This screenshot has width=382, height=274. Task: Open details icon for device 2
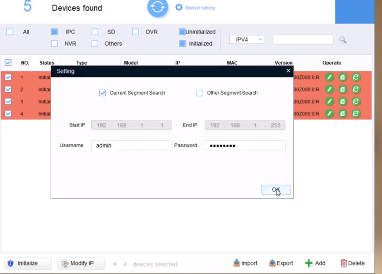[x=343, y=89]
